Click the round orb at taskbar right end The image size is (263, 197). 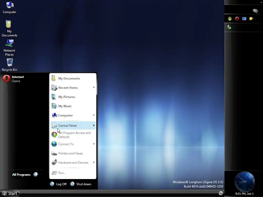point(221,193)
